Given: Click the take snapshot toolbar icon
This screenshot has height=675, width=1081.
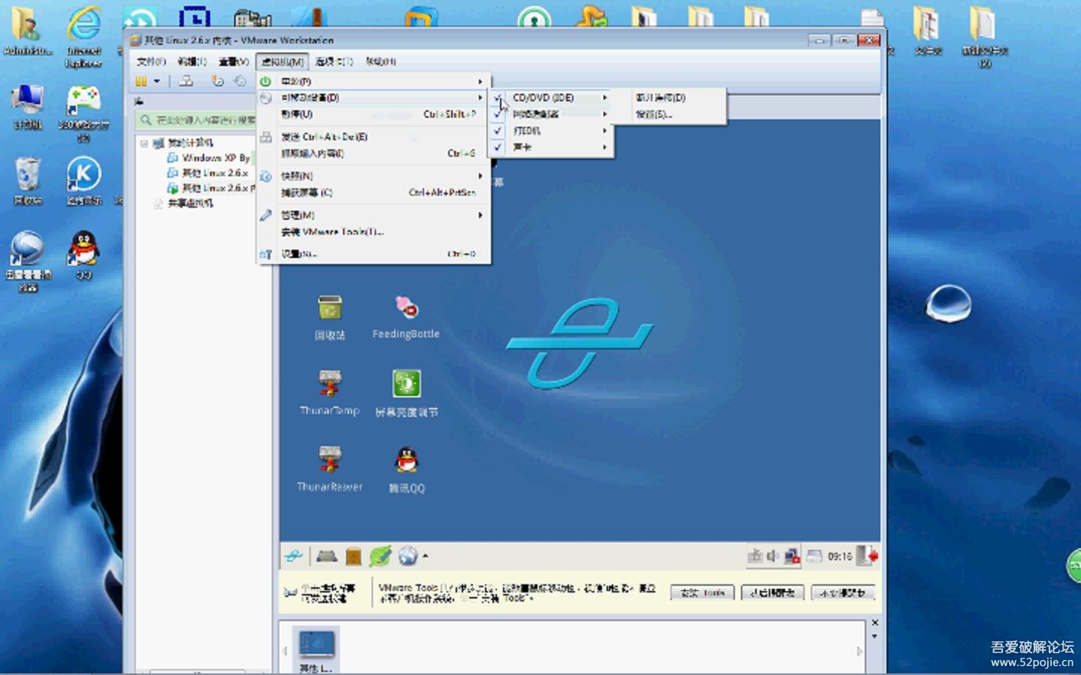Looking at the screenshot, I should [217, 81].
